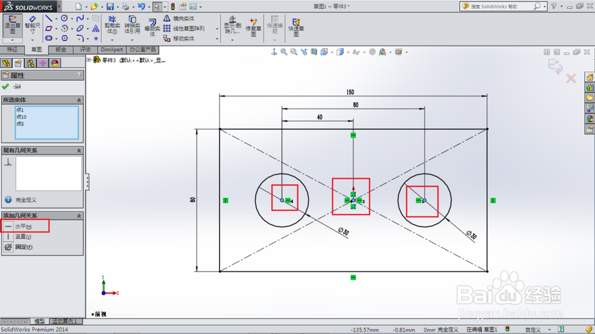Viewport: 595px width, 334px height.
Task: Click Rapid Sketch (快速草图) tool
Action: 296,27
